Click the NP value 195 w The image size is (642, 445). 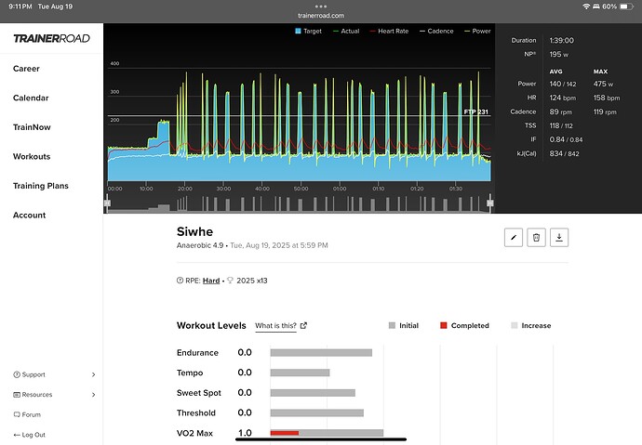click(559, 55)
